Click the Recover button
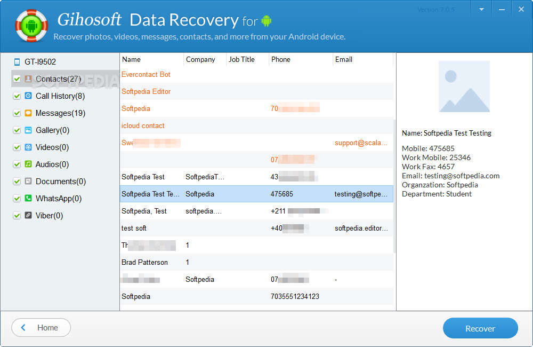Viewport: 533px width, 347px height. click(x=480, y=328)
